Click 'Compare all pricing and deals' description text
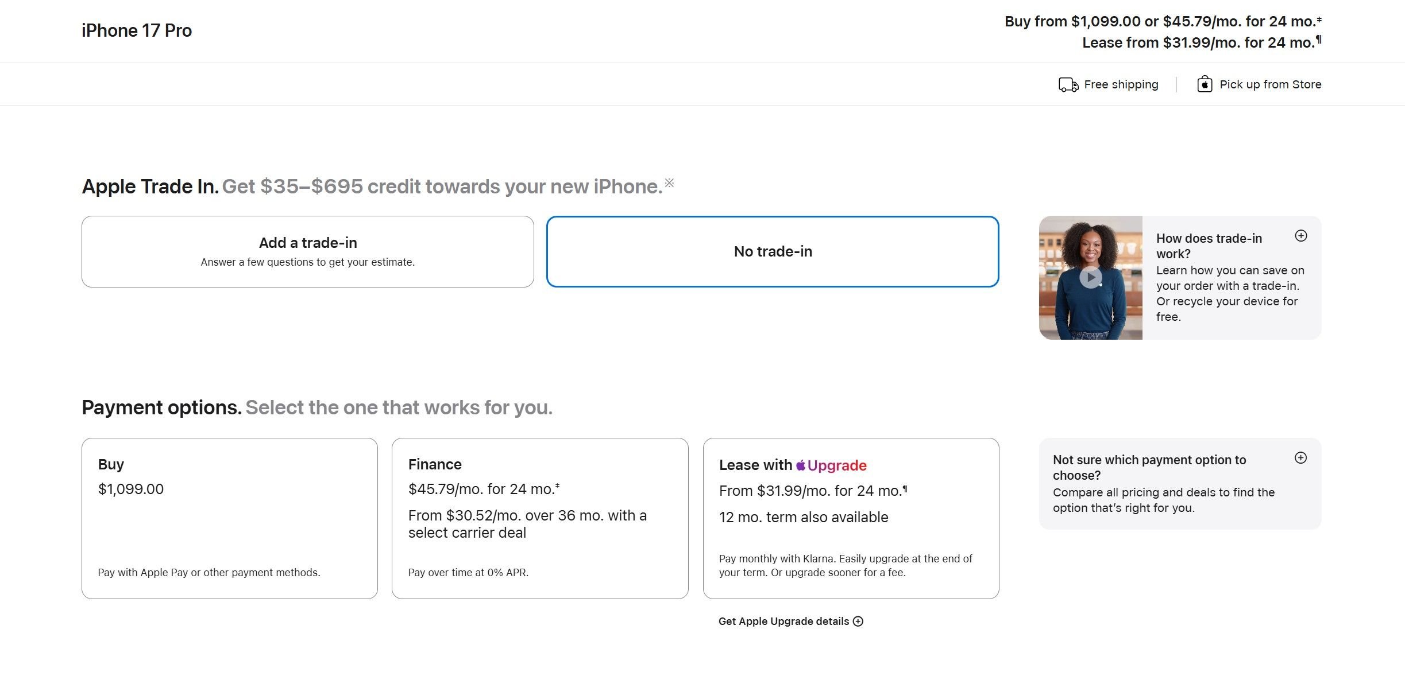Screen dimensions: 1405x676 point(1164,500)
